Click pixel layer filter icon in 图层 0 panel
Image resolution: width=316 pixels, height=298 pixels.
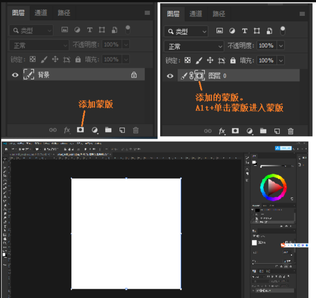tap(220, 31)
